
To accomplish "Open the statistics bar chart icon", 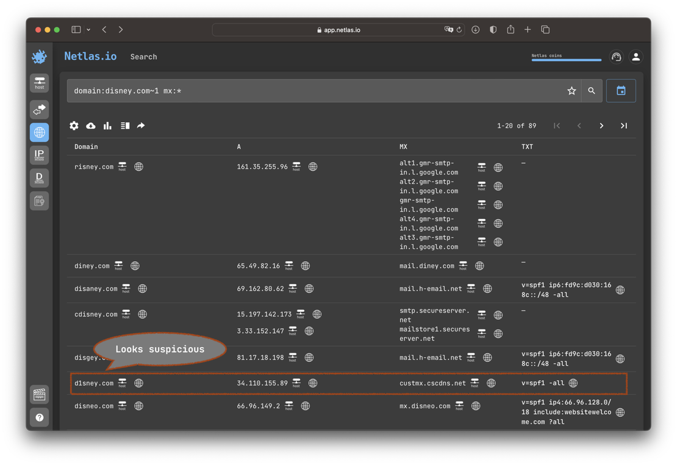I will pos(107,126).
